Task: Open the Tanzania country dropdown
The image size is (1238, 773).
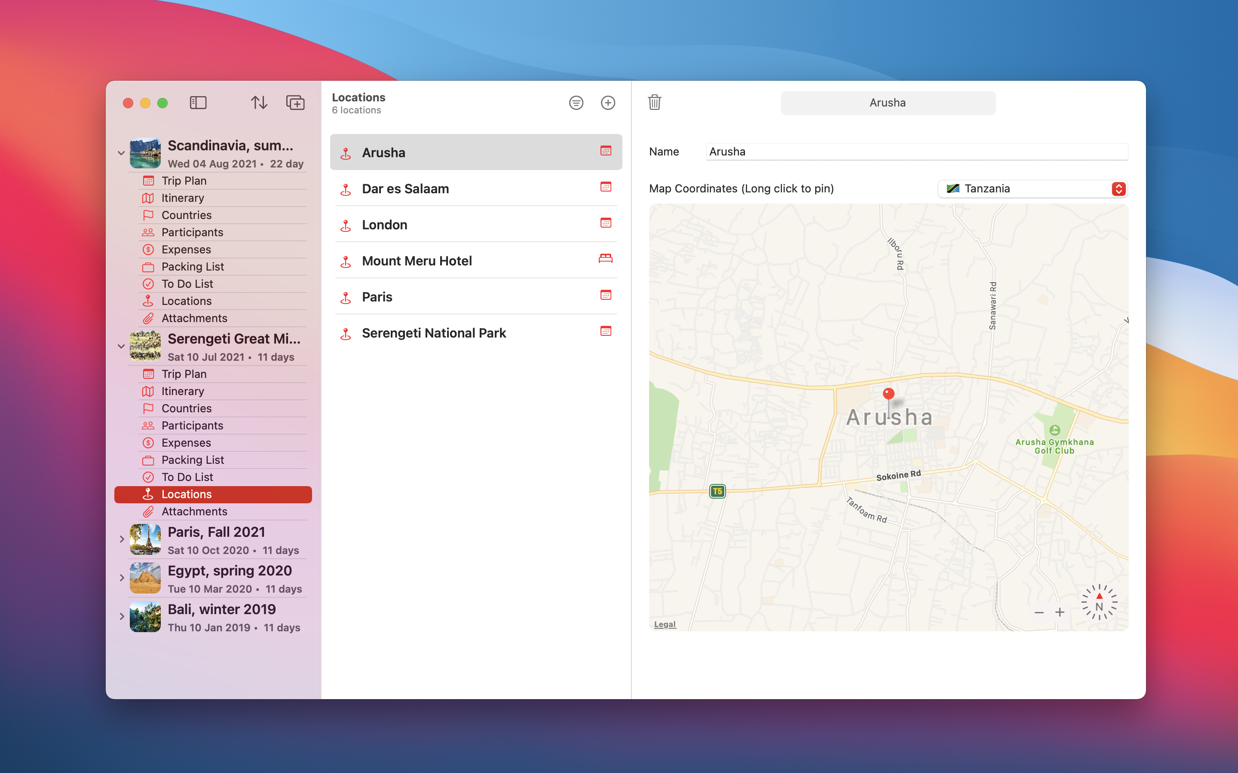Action: 1033,189
